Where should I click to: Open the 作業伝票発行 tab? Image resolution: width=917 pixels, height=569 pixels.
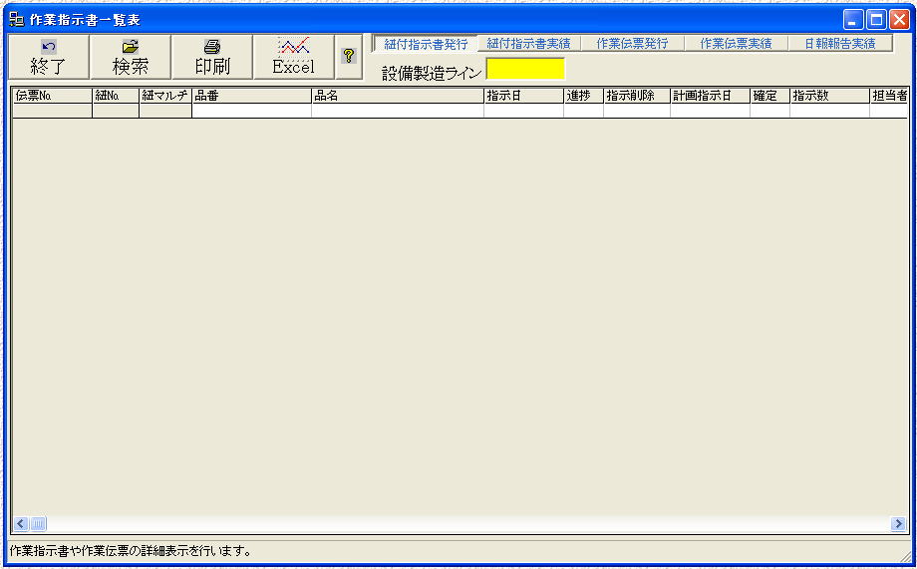[632, 44]
